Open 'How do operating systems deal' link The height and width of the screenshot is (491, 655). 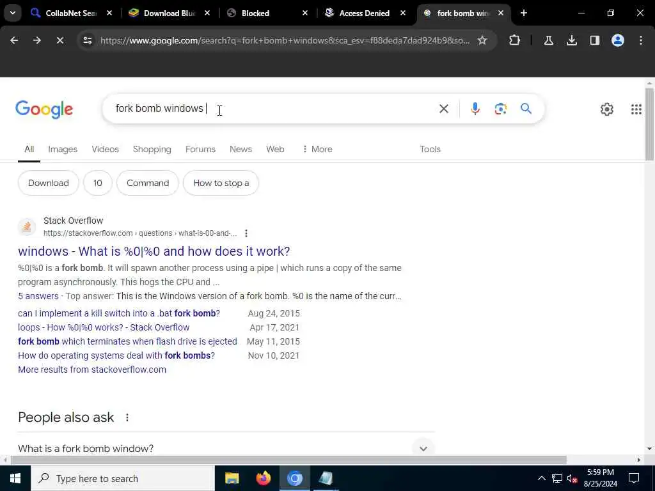[x=116, y=355]
